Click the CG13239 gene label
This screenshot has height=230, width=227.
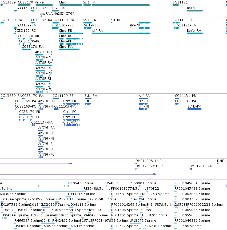click(x=8, y=2)
